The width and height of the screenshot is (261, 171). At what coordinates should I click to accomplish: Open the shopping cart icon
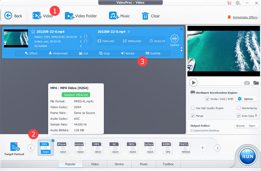229,3
